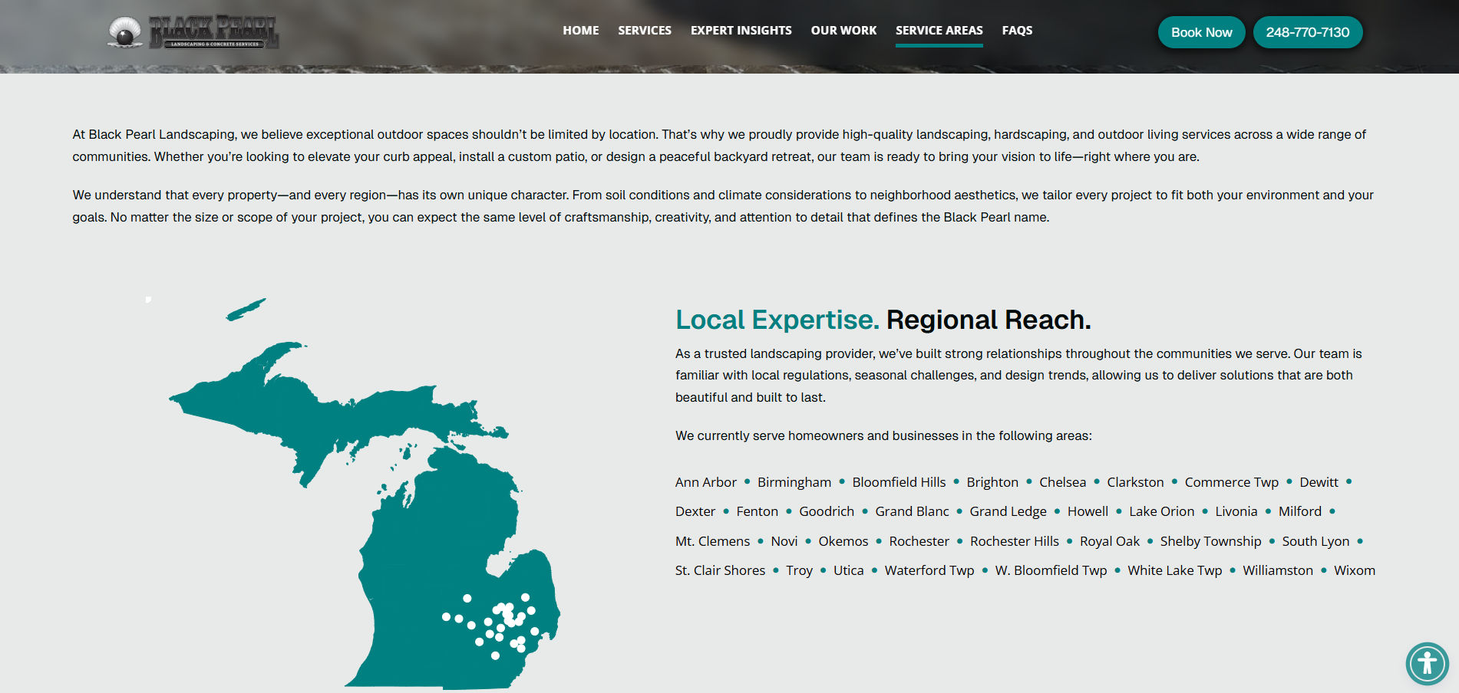Select Wixom area text
This screenshot has width=1459, height=693.
[1355, 570]
